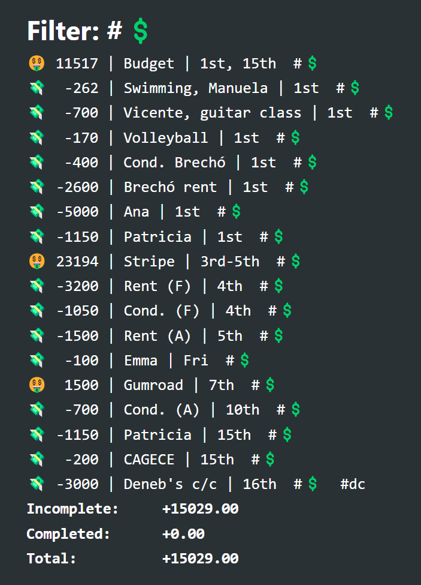Screen dimensions: 421x585
Task: Click the flying money icon on Volleyball row
Action: 37,137
